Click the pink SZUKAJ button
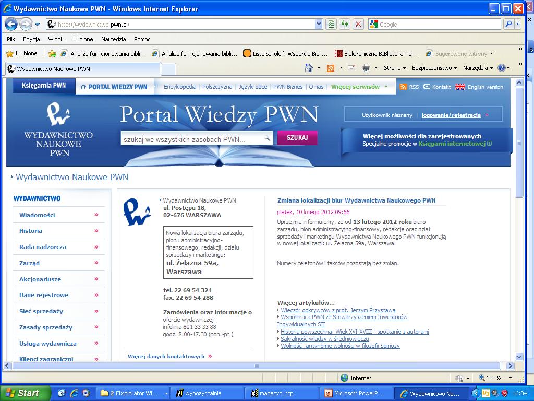The image size is (534, 401). point(297,137)
